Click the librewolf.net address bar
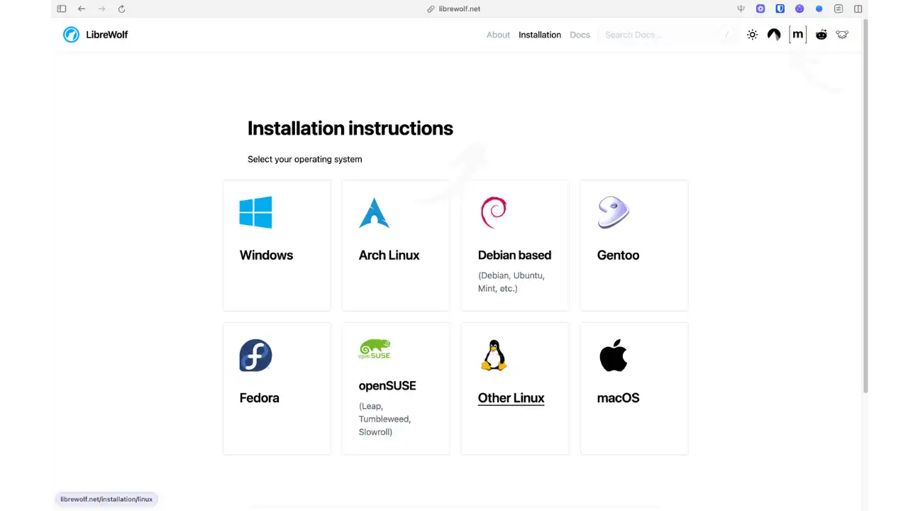 (454, 9)
